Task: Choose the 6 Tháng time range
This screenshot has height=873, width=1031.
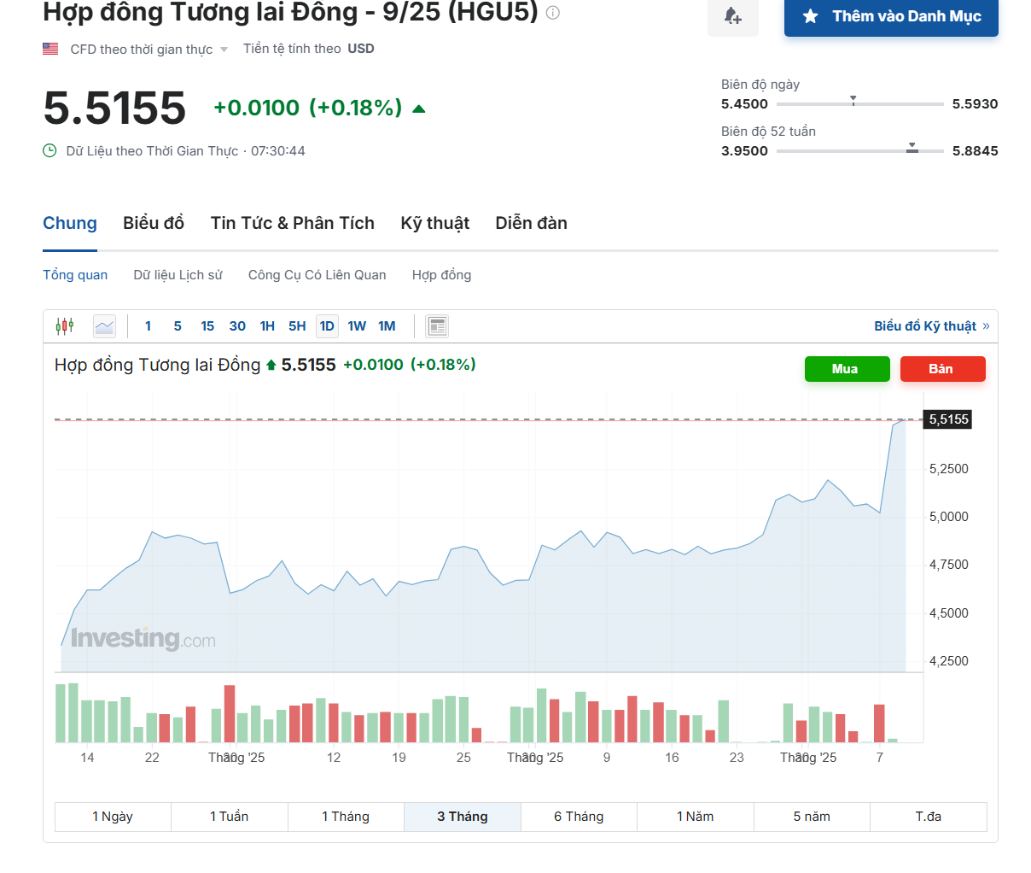Action: pyautogui.click(x=579, y=817)
